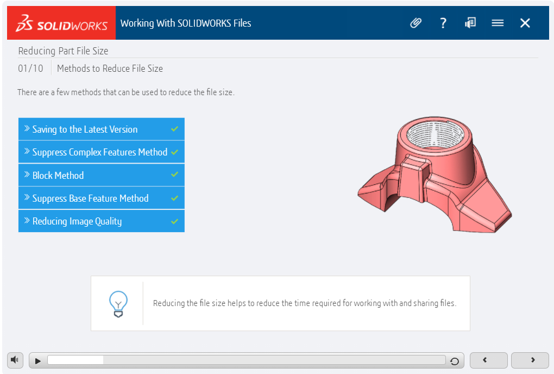This screenshot has height=374, width=554.
Task: Close the lesson with the X icon
Action: (x=525, y=23)
